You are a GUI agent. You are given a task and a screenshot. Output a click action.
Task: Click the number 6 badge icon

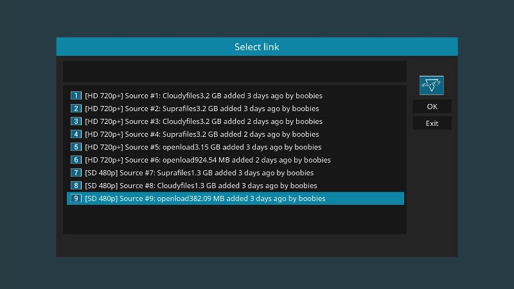pyautogui.click(x=76, y=159)
